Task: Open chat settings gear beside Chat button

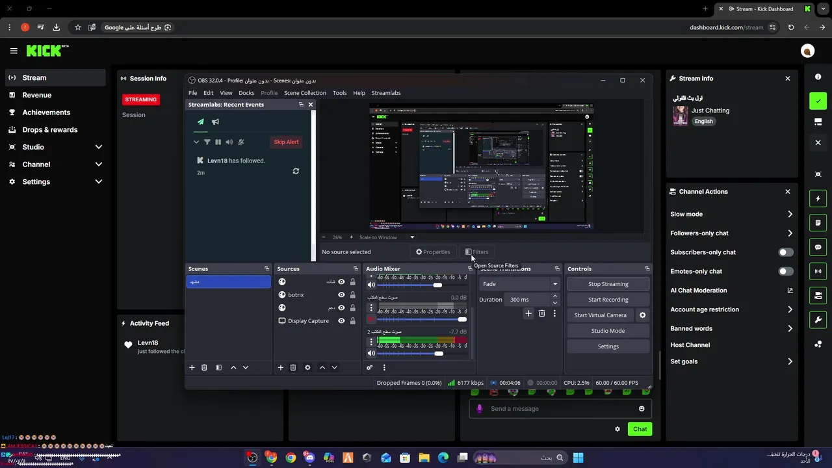Action: coord(617,429)
